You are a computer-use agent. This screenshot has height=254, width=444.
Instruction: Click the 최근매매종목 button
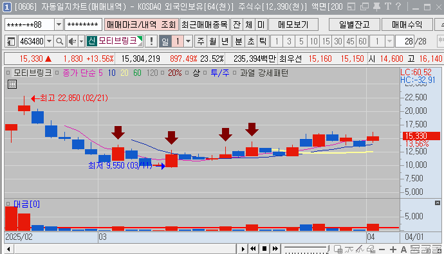(x=204, y=24)
